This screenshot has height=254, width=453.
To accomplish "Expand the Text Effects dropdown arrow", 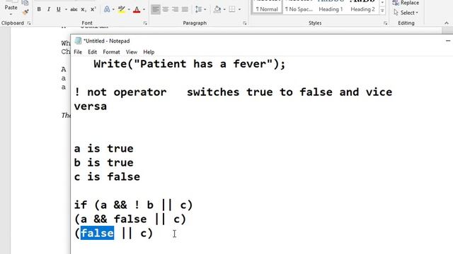I will coord(113,9).
